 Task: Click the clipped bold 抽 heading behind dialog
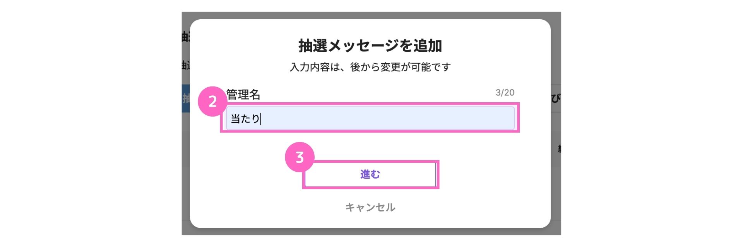click(x=186, y=37)
